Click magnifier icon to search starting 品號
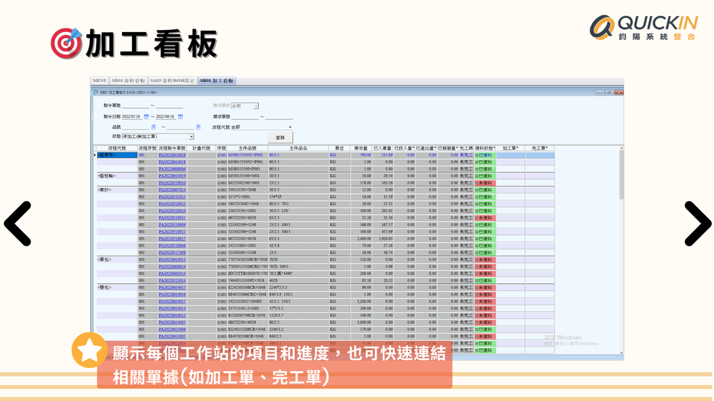This screenshot has width=714, height=401. [153, 127]
